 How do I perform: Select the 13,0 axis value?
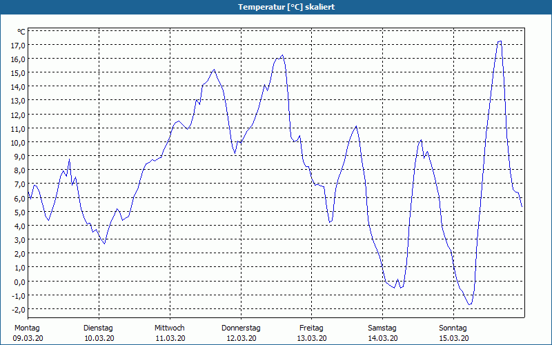point(18,101)
